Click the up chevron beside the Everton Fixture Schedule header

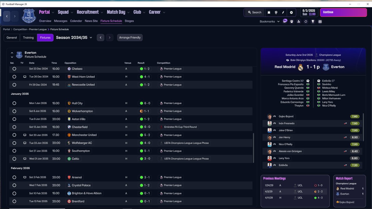click(x=12, y=53)
